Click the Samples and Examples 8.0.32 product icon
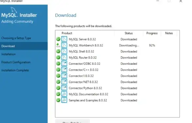The image size is (192, 123). [x=64, y=100]
